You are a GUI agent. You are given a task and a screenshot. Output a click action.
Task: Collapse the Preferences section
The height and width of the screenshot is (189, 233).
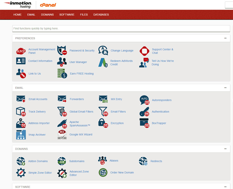[x=225, y=38]
